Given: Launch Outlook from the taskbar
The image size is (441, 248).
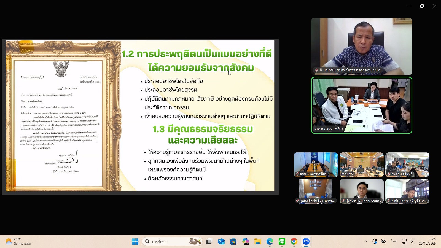Looking at the screenshot, I should click(x=221, y=242).
